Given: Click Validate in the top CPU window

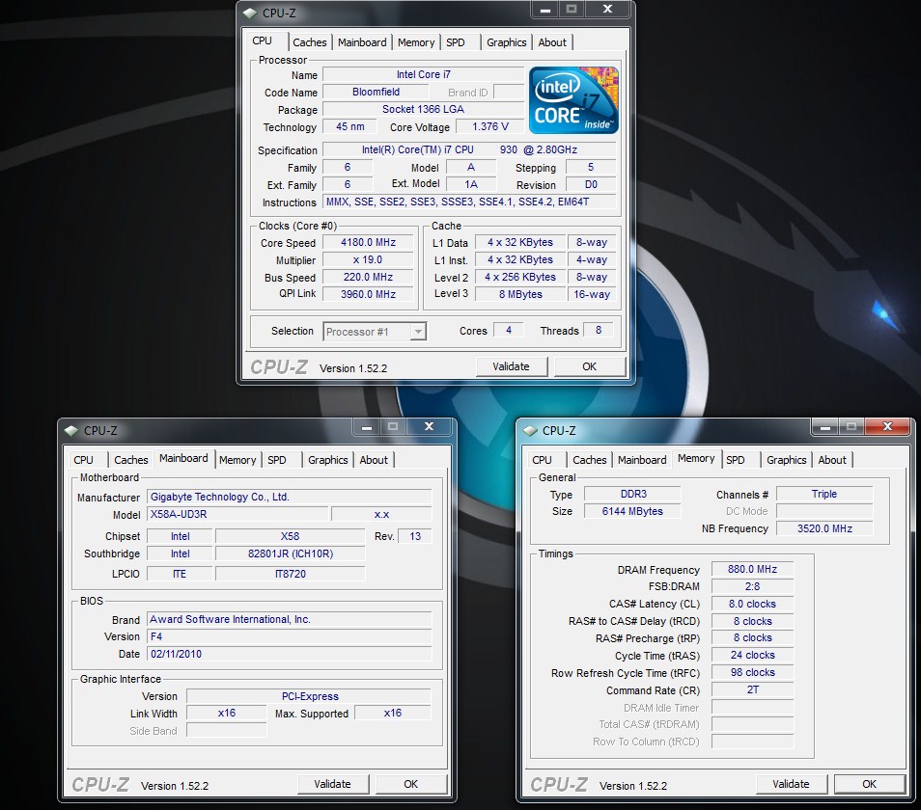Looking at the screenshot, I should pyautogui.click(x=511, y=366).
